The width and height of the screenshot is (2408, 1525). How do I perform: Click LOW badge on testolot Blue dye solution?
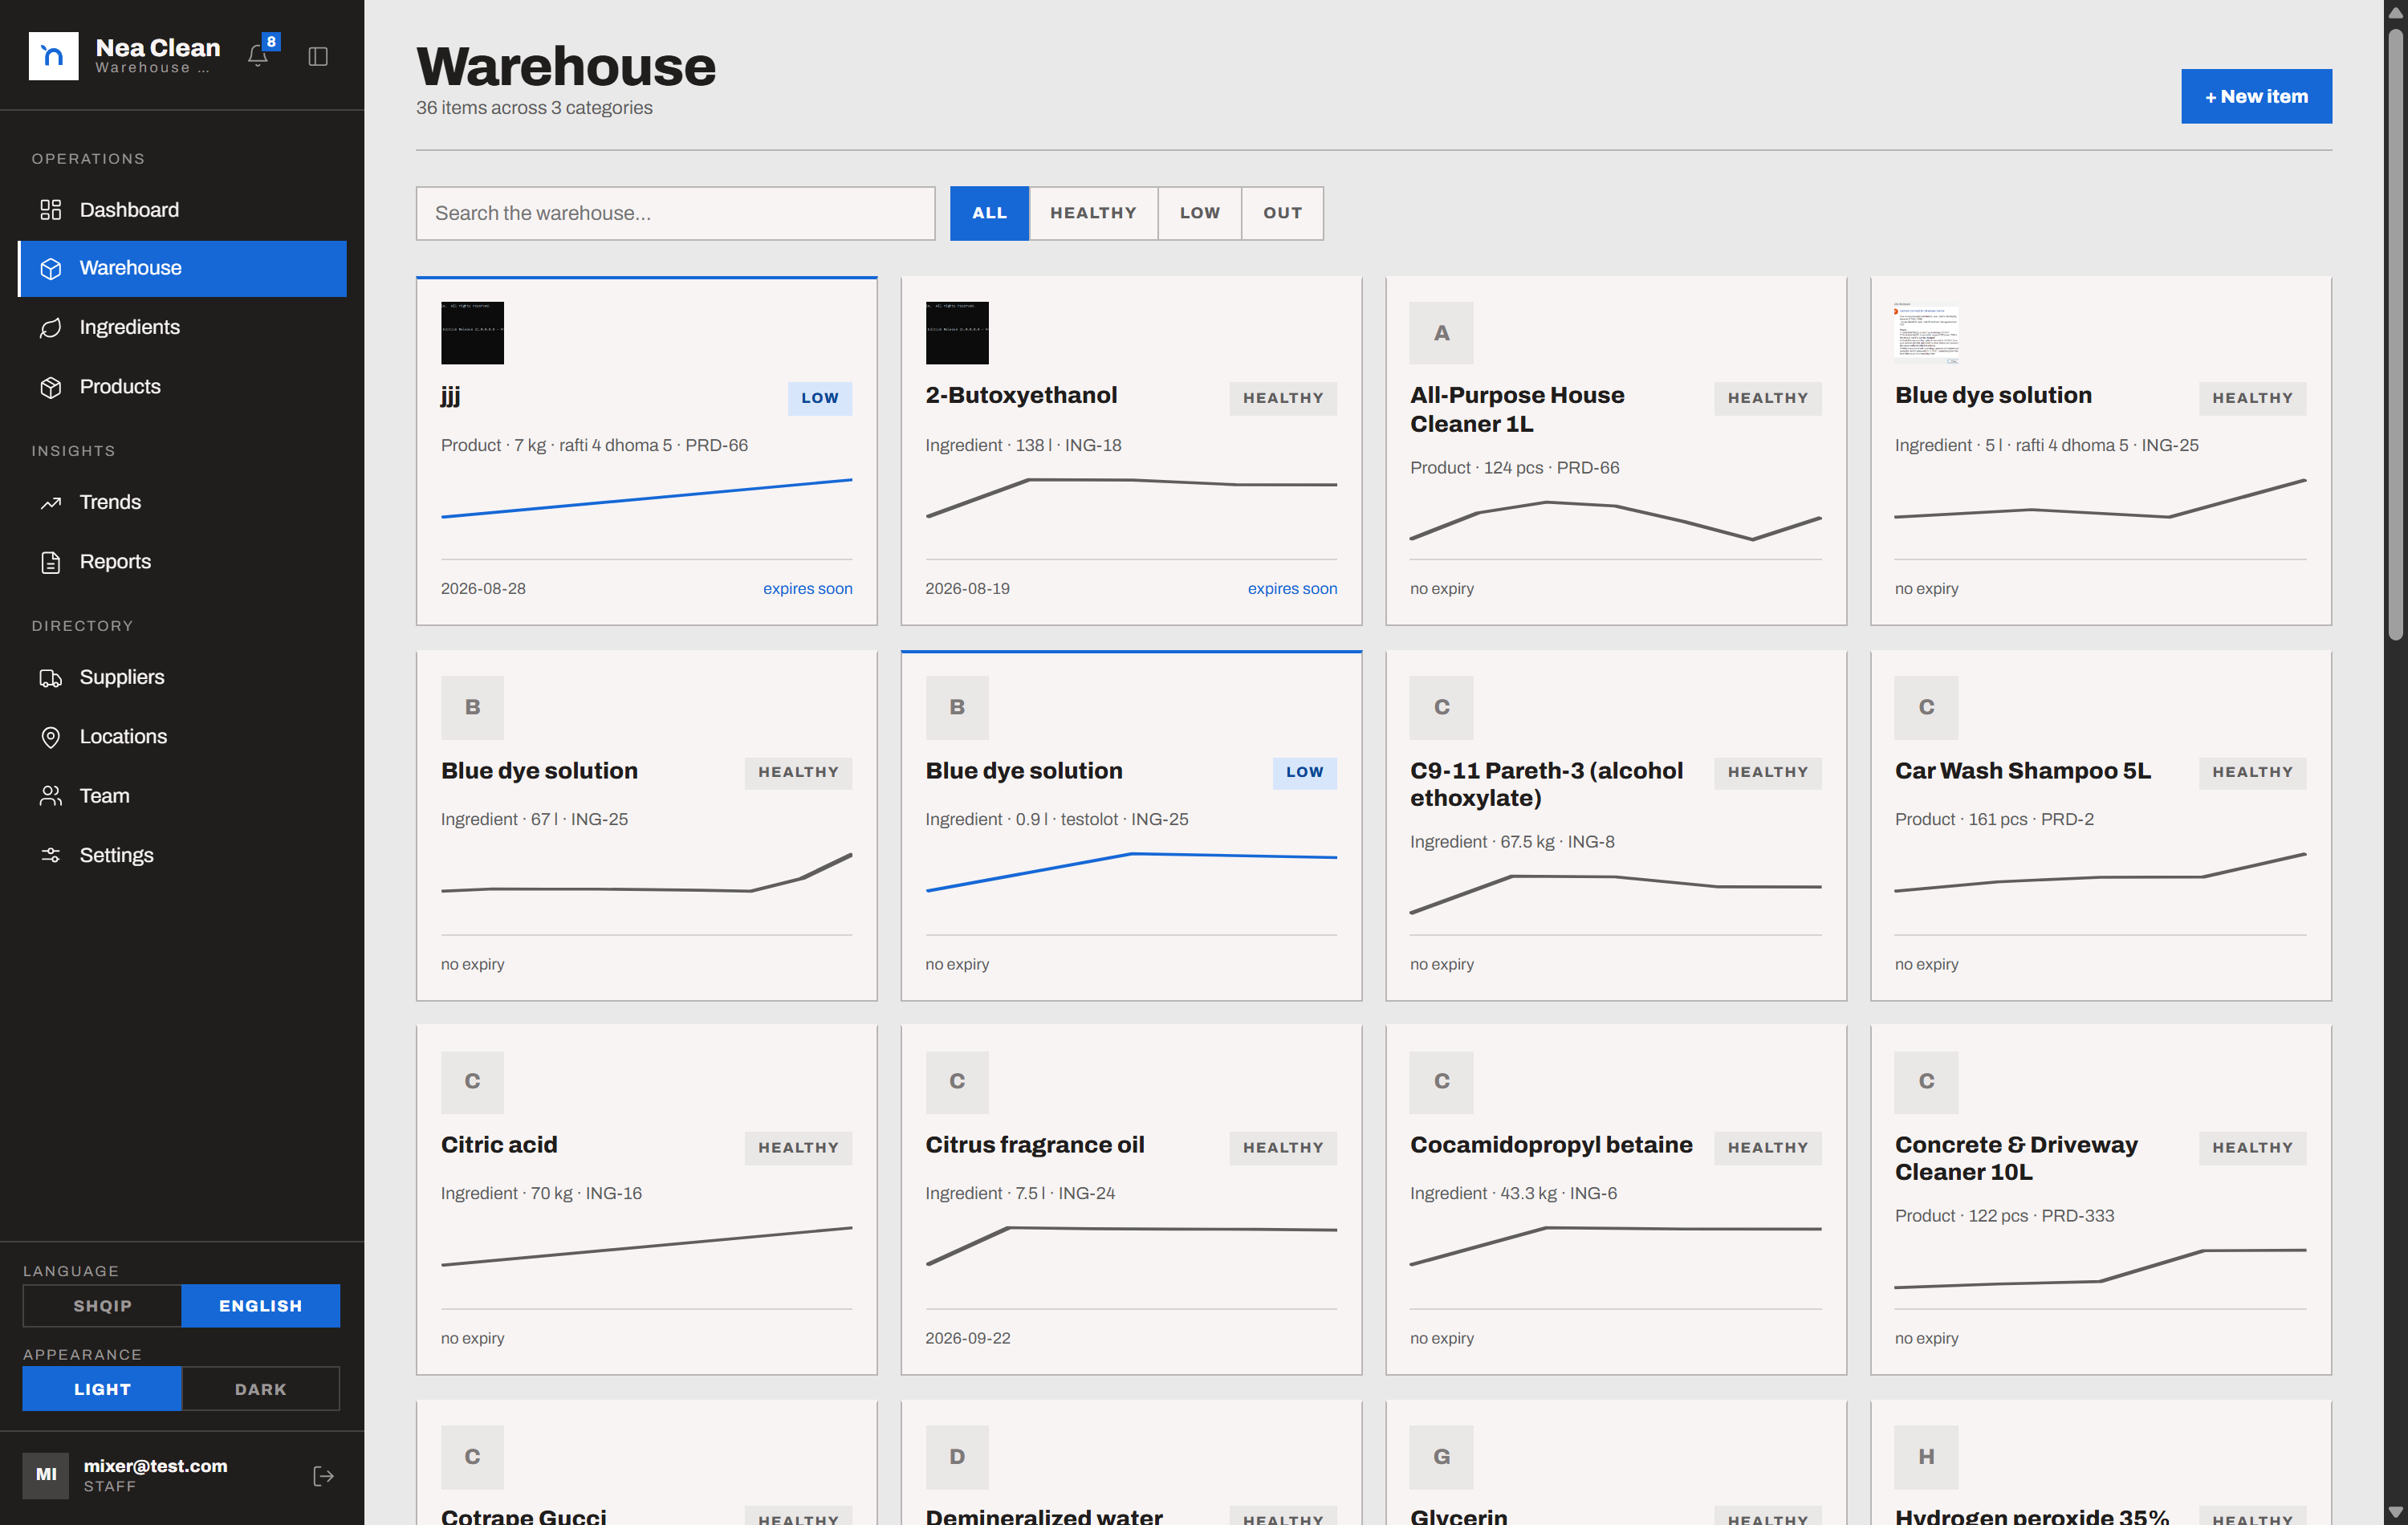(1304, 772)
